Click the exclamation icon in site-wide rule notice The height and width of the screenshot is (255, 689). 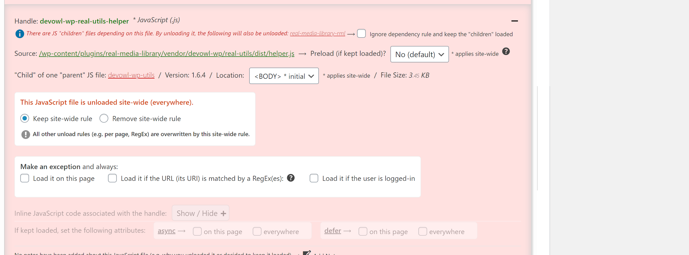(26, 134)
